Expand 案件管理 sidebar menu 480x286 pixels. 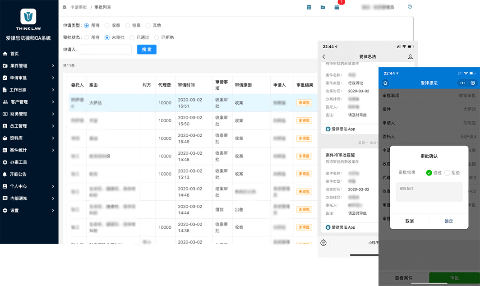(29, 66)
